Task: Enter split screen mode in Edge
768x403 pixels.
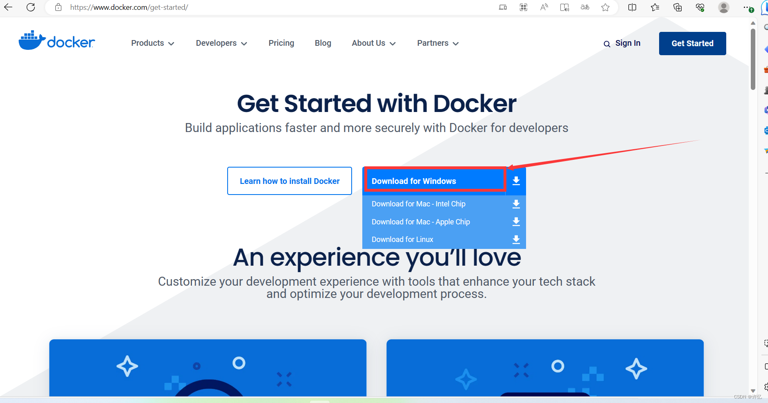Action: [632, 7]
